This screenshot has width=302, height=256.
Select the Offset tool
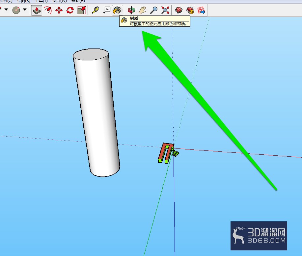pos(48,10)
